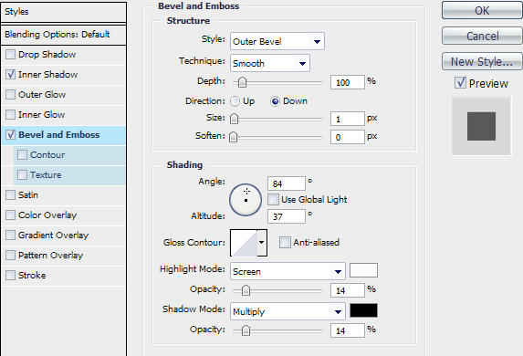Select the Color Overlay style entry
Image resolution: width=523 pixels, height=356 pixels.
[47, 215]
